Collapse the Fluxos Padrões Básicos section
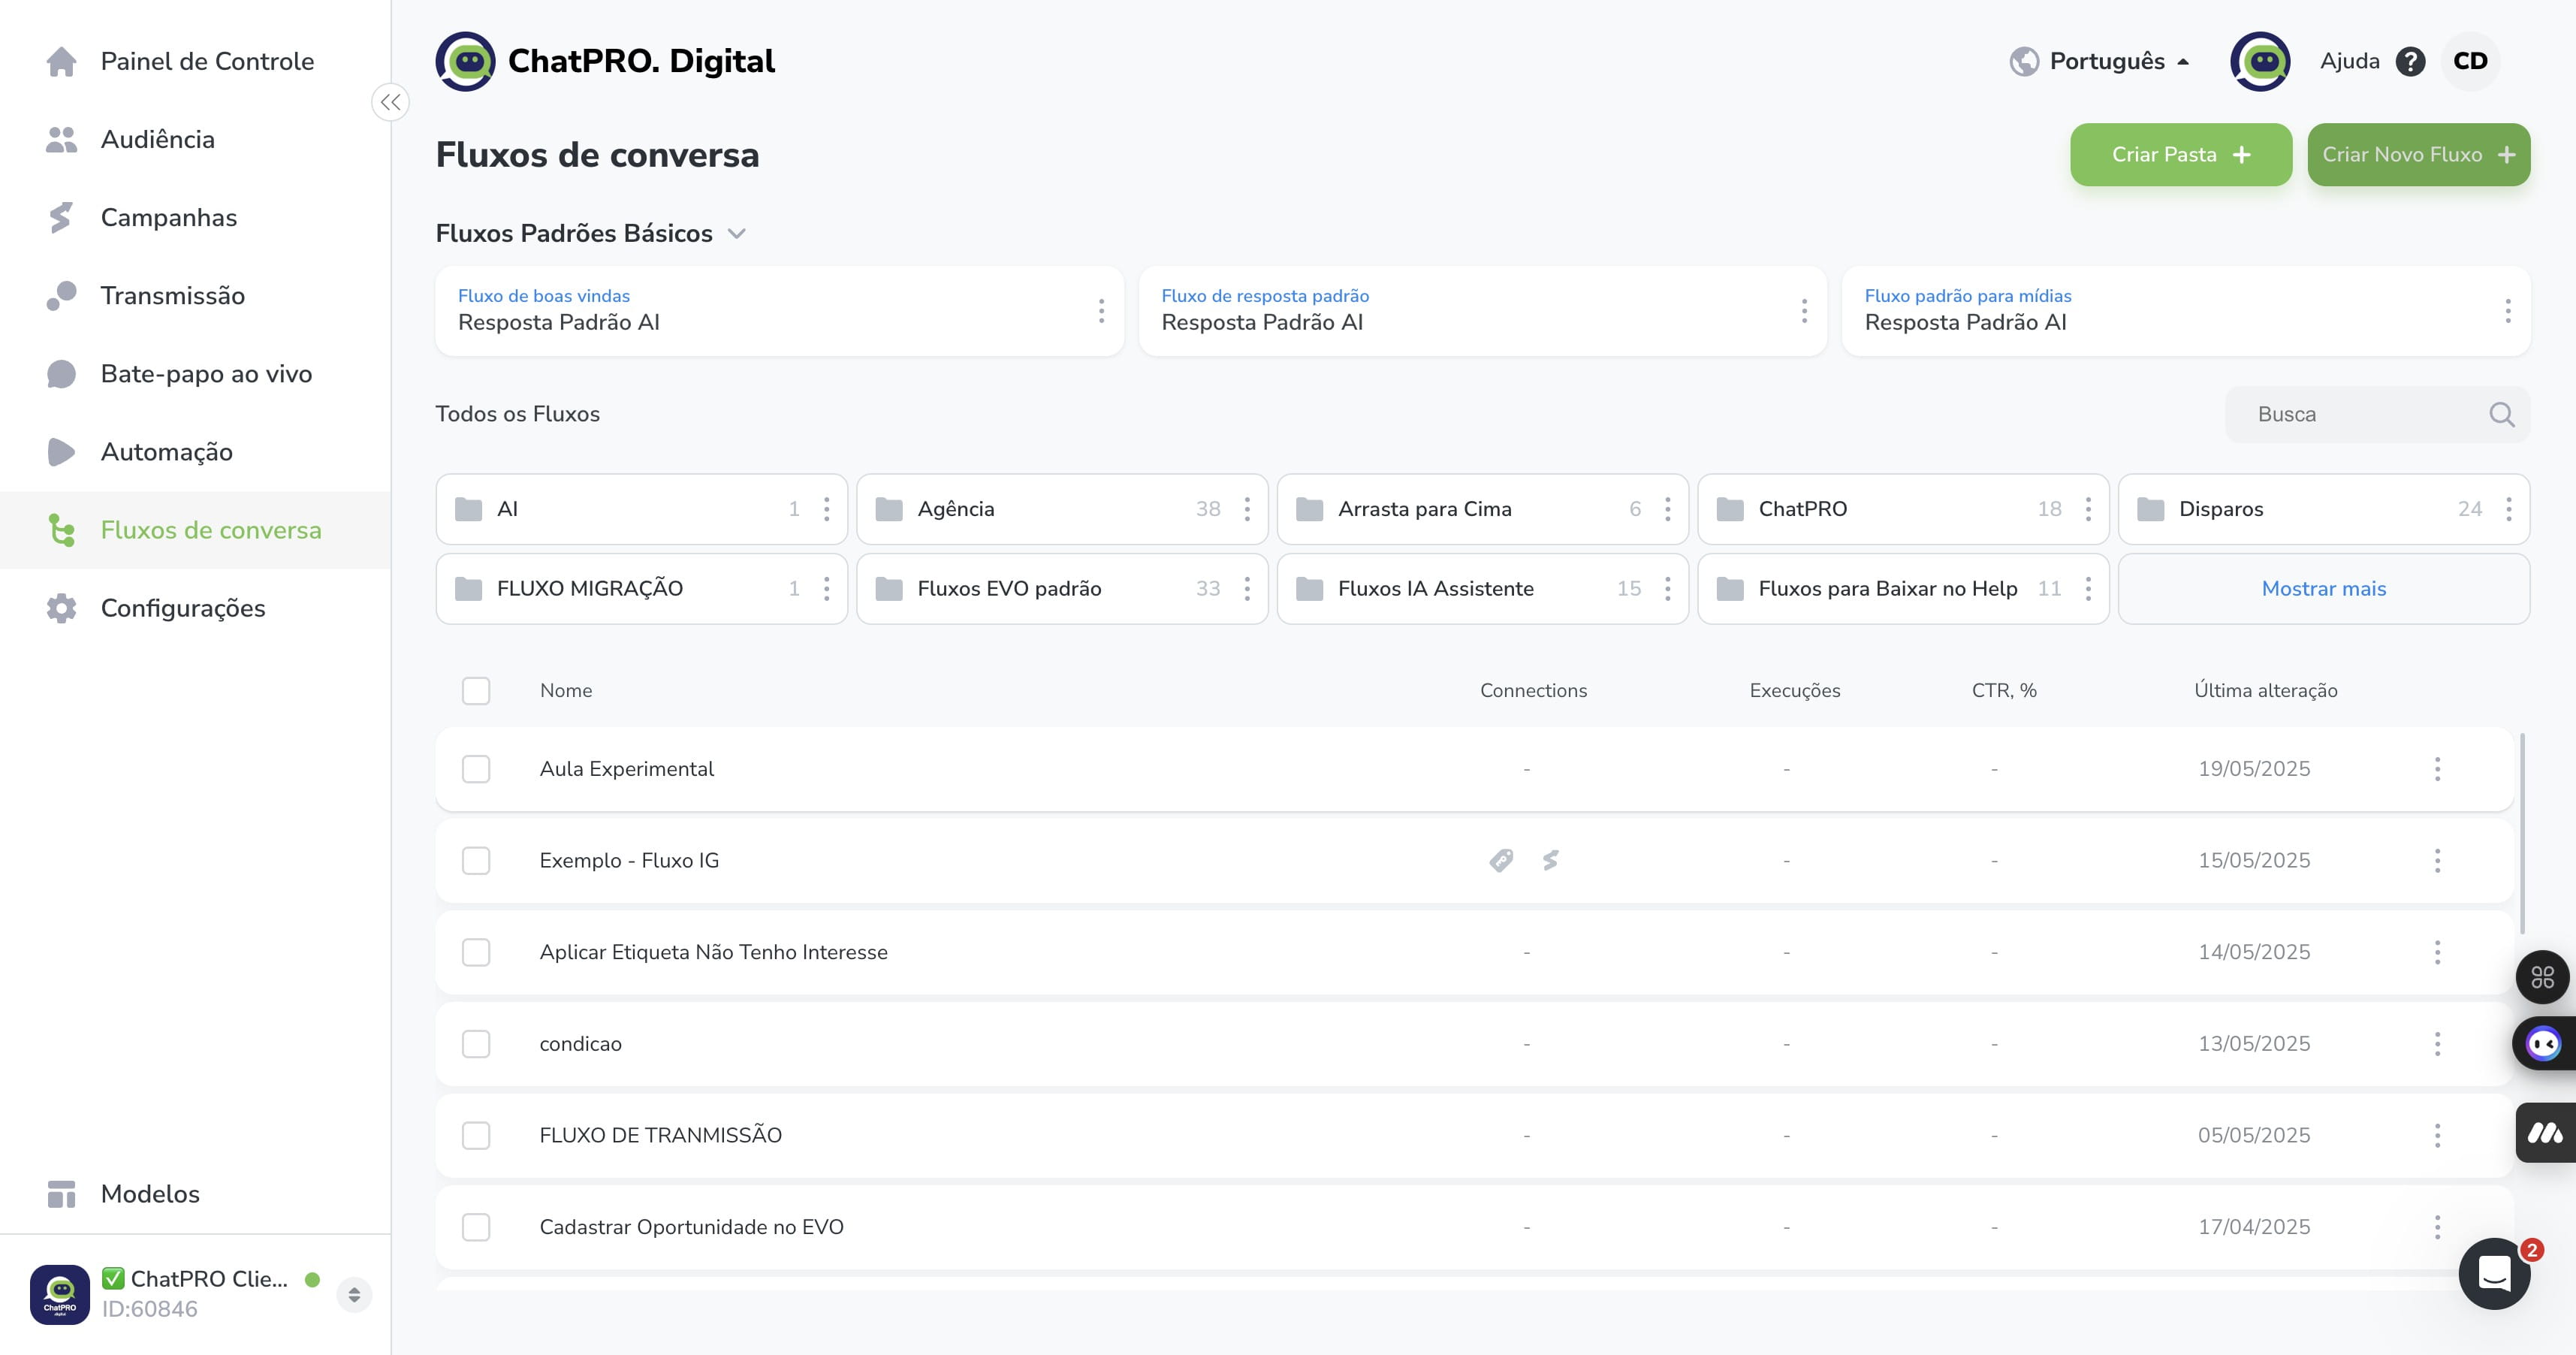This screenshot has width=2576, height=1355. coord(737,234)
